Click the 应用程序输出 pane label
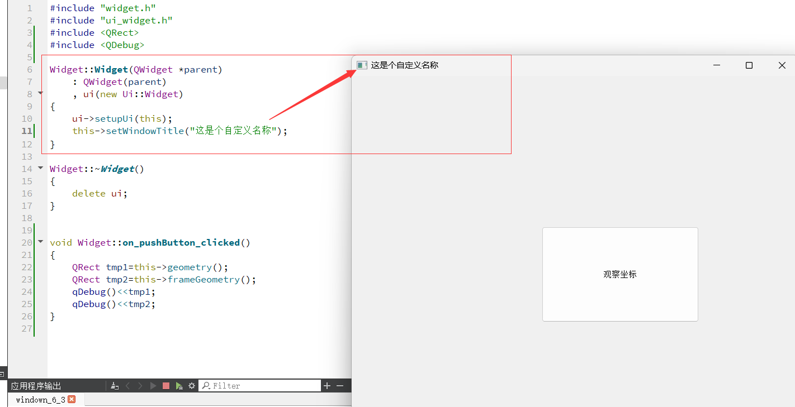This screenshot has width=795, height=407. click(x=36, y=385)
